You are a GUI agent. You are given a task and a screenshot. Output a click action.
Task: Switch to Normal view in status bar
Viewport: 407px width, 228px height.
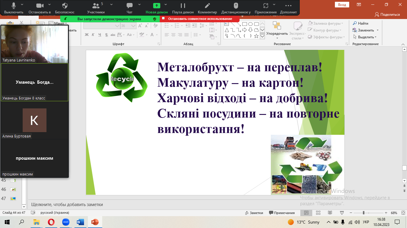pyautogui.click(x=306, y=213)
